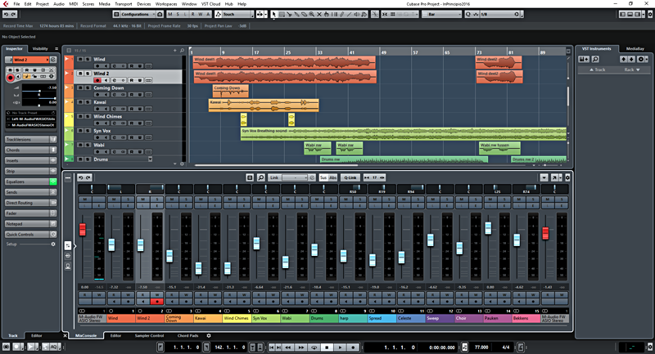Click the search tracks magnifier in track list

(x=182, y=51)
